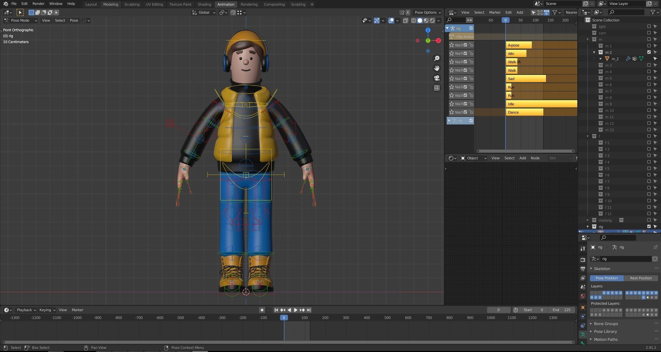Click the Rest Position button
The image size is (661, 352).
tap(641, 278)
